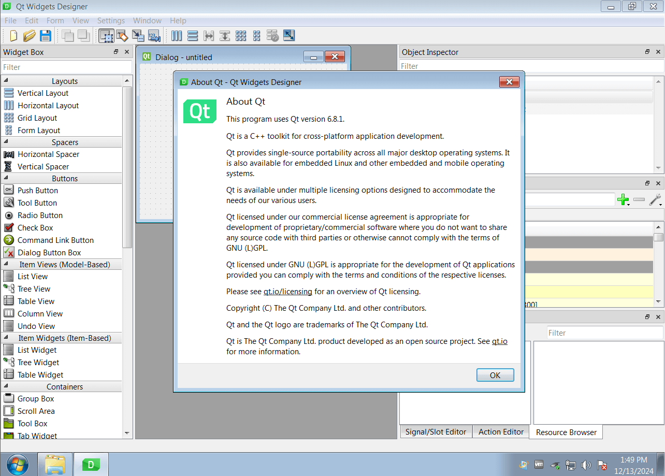Click the New form toolbar icon
The image size is (665, 476).
(x=13, y=36)
